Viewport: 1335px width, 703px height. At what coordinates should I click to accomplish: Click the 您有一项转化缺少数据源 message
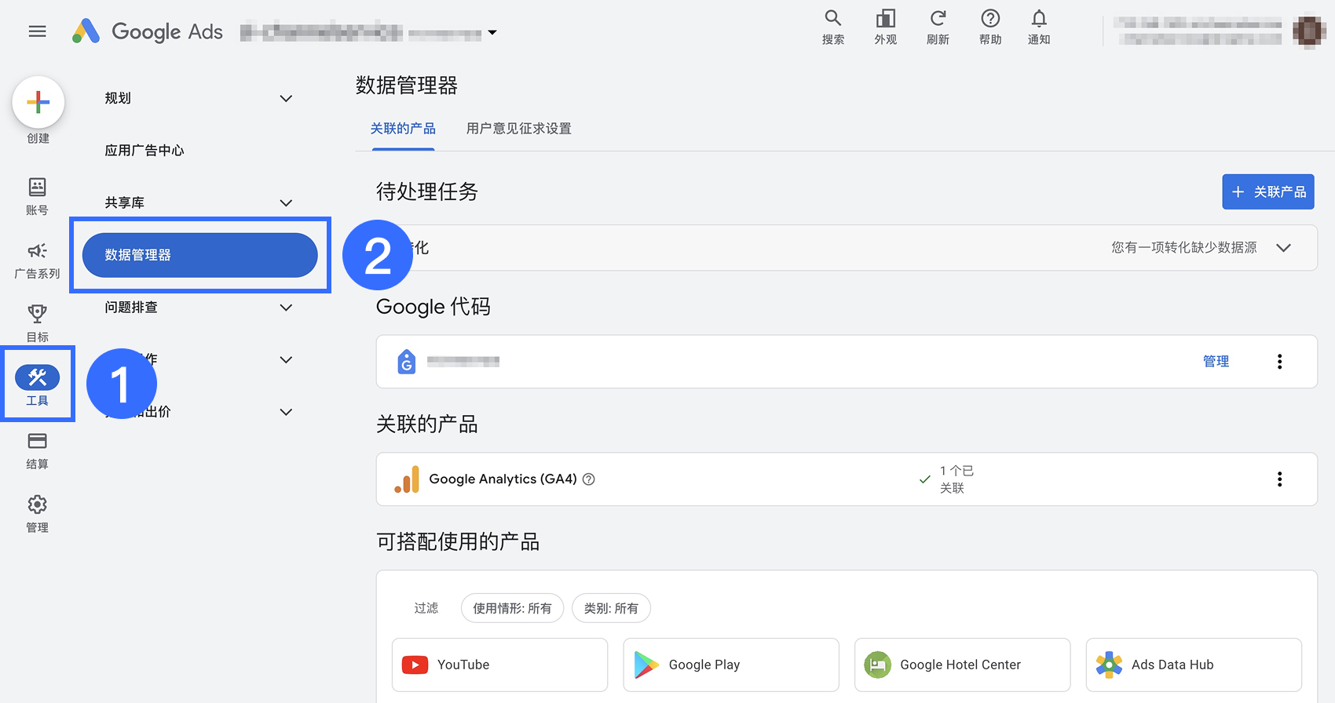1183,248
